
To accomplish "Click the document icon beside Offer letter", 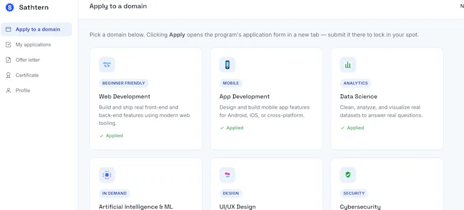I will [x=8, y=60].
